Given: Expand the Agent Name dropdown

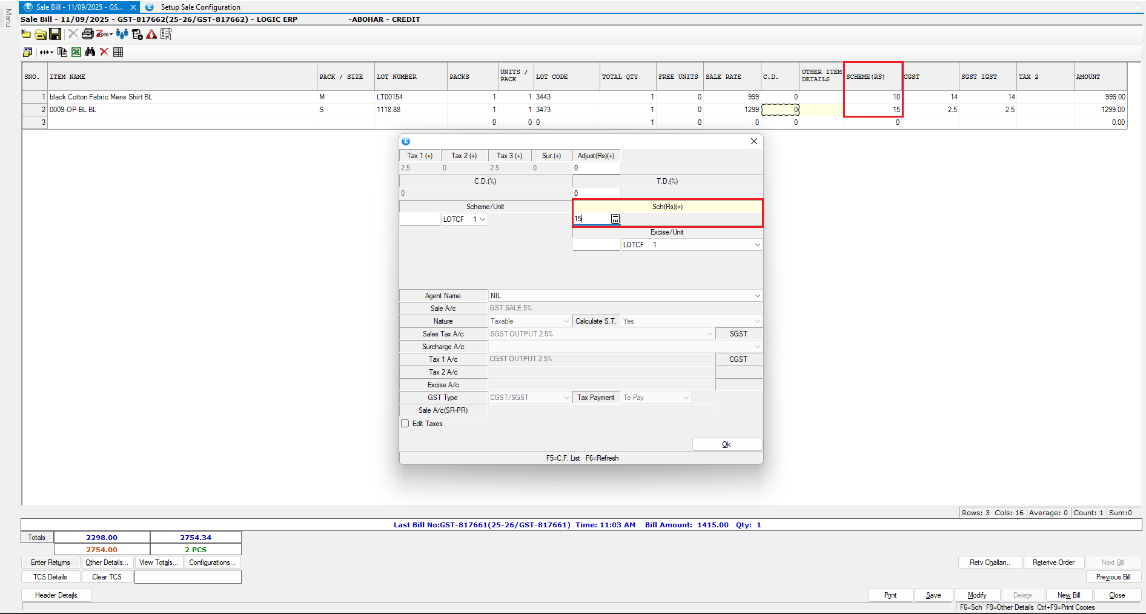Looking at the screenshot, I should coord(757,296).
